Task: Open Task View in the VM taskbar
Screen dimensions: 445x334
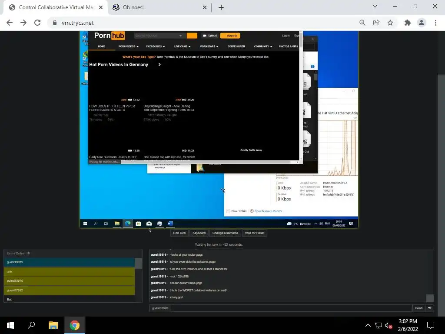Action: (x=106, y=224)
